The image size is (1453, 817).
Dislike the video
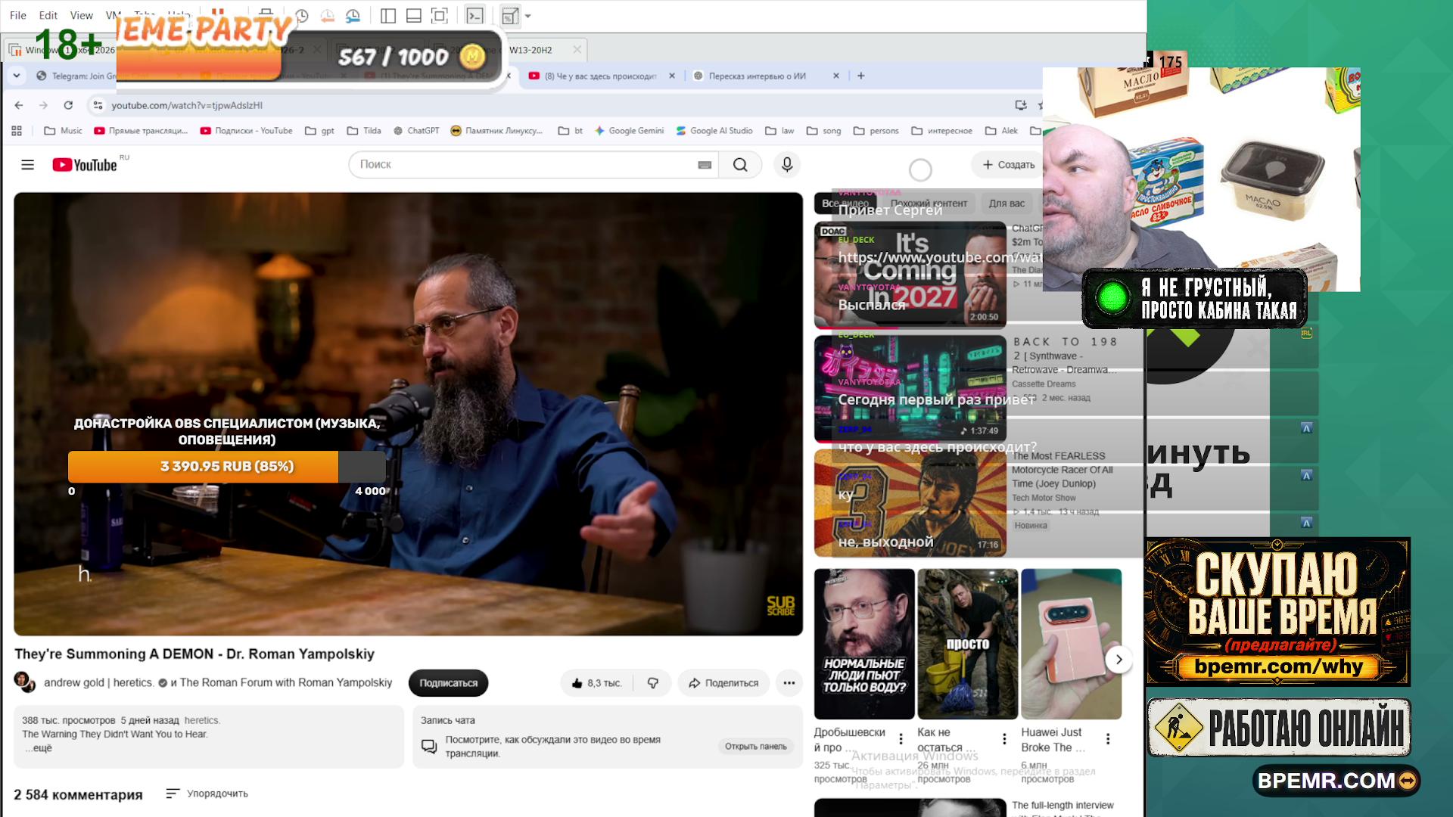(652, 683)
